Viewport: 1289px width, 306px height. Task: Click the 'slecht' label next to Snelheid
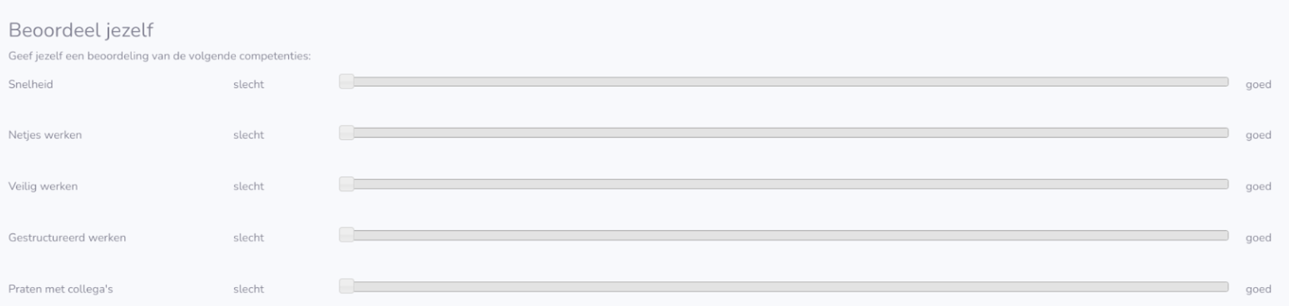tap(248, 84)
